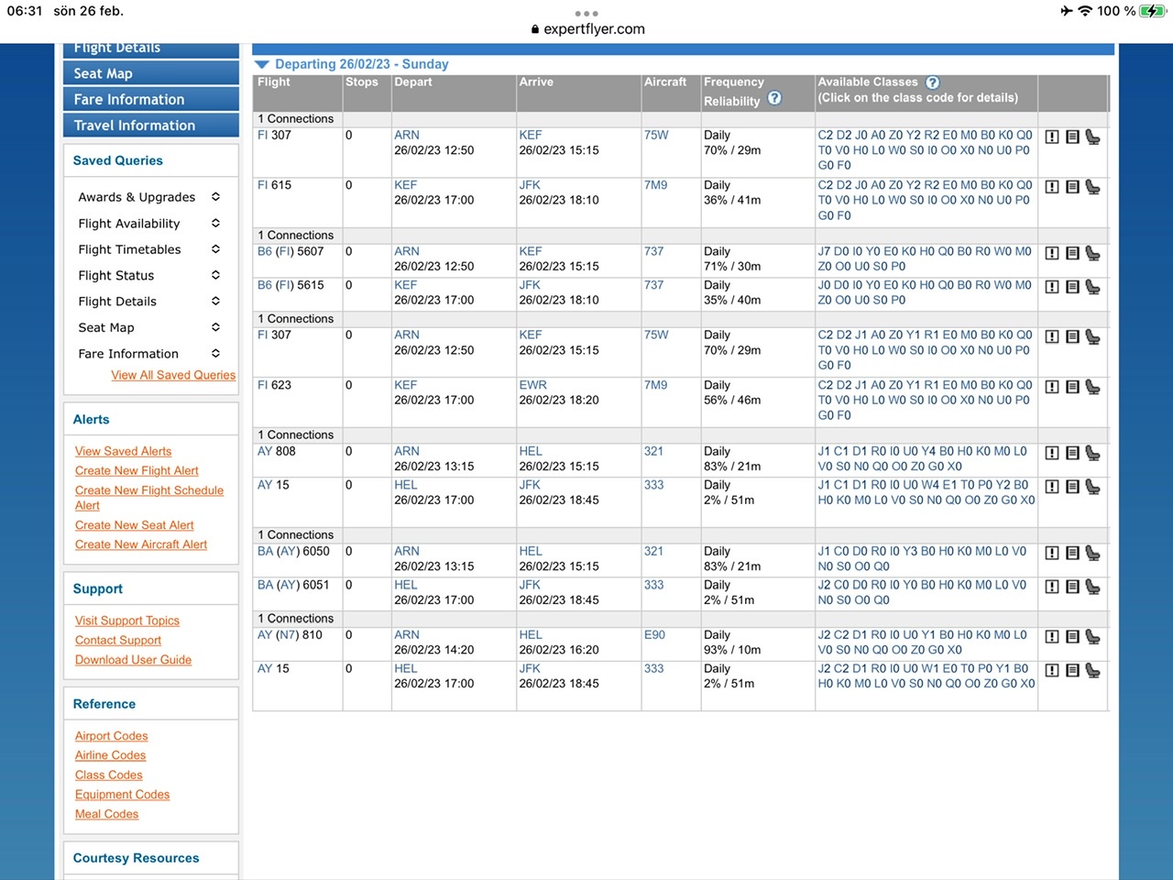Open Equipment Codes reference link
The image size is (1173, 880).
123,795
